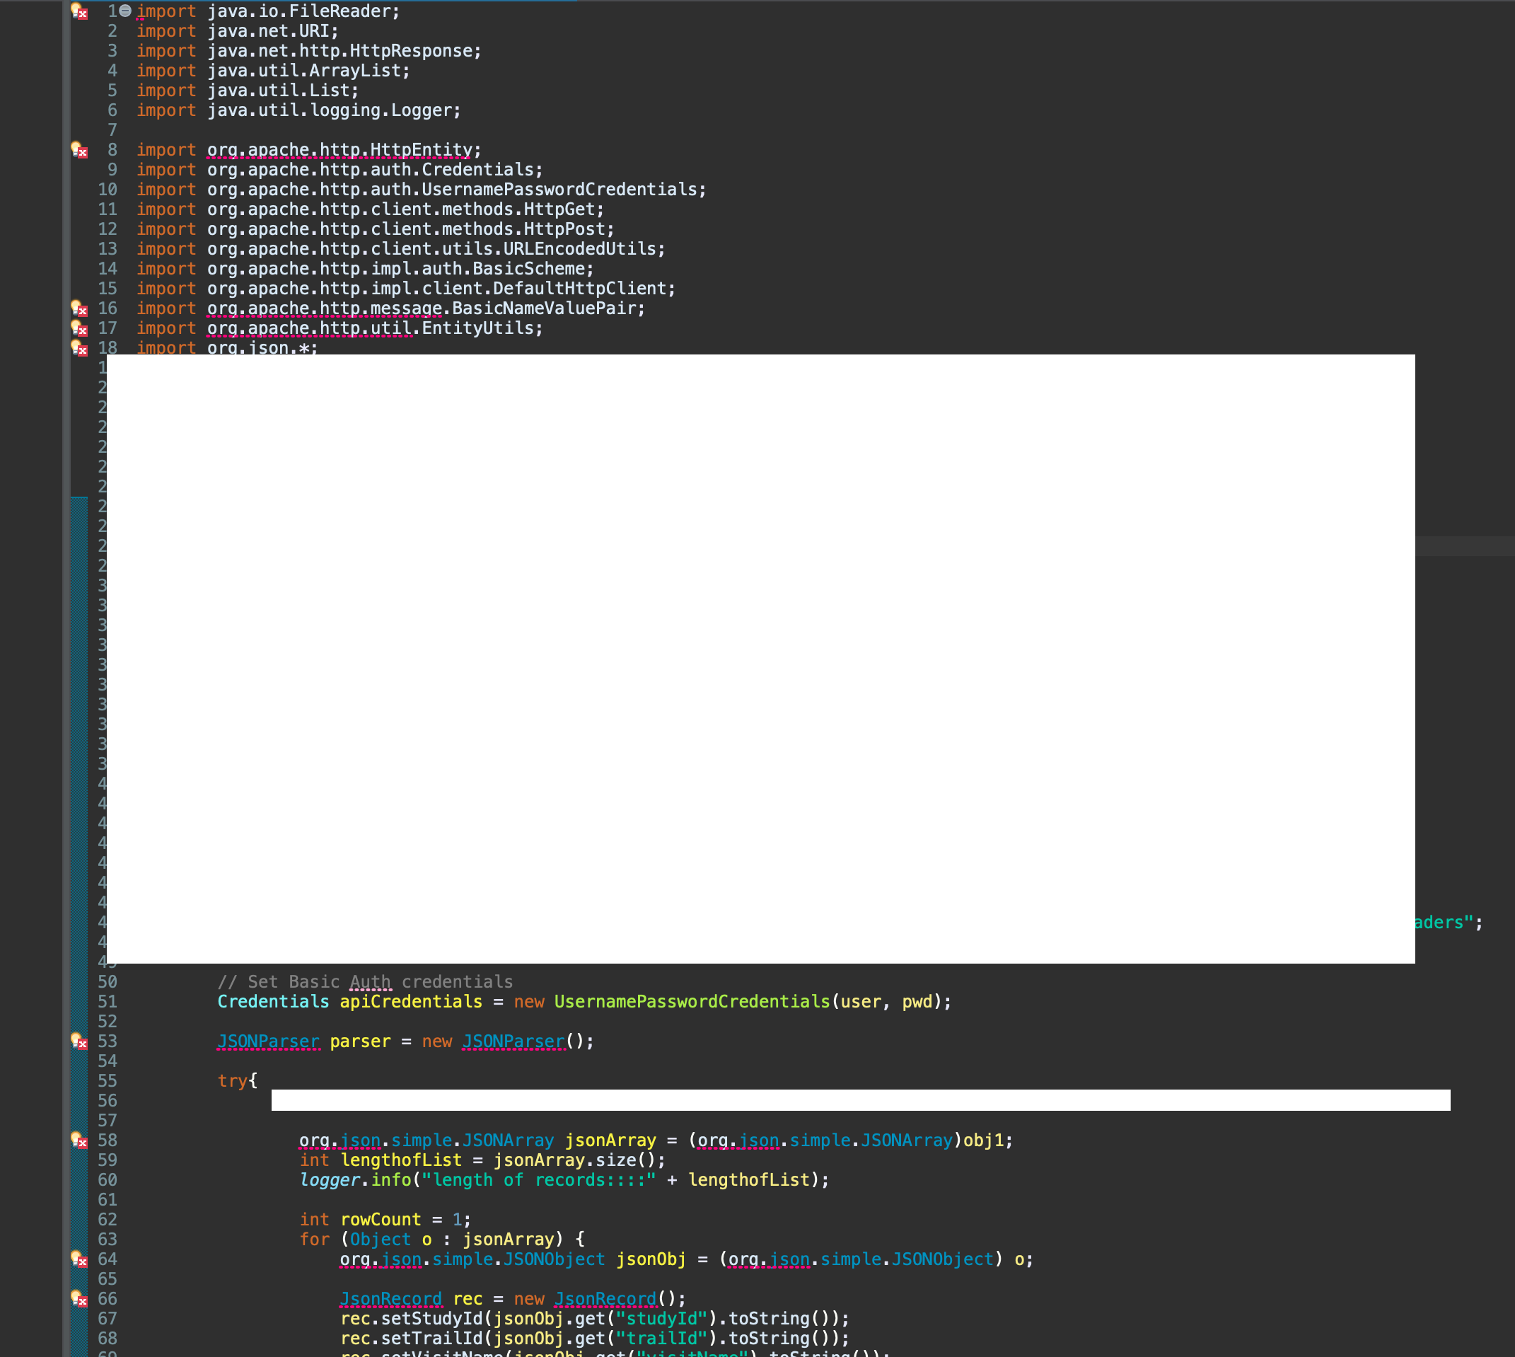Click underlined org.apache.http.HttpEntity import
This screenshot has width=1515, height=1357.
click(x=344, y=150)
